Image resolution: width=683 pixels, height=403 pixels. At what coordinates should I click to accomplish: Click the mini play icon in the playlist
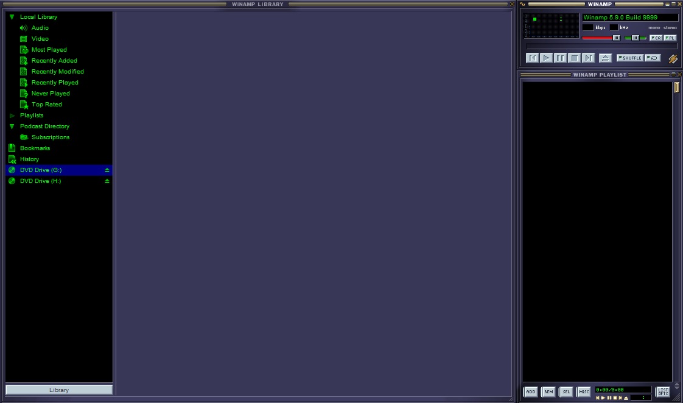pyautogui.click(x=603, y=398)
